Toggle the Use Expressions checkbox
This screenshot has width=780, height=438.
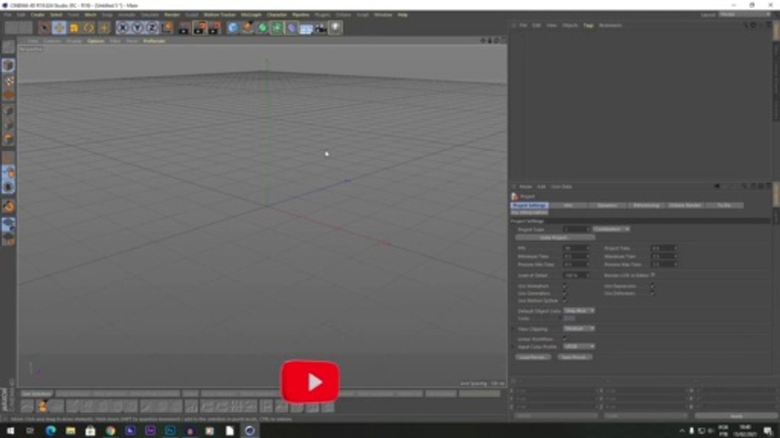653,286
